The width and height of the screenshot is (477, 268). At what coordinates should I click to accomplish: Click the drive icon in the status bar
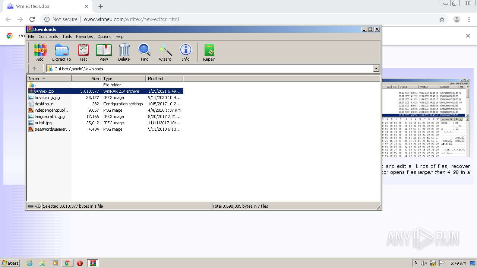click(31, 206)
